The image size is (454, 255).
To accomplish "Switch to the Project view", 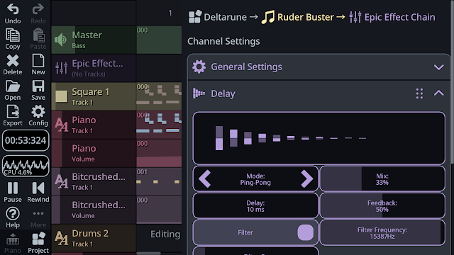I will pos(38,243).
